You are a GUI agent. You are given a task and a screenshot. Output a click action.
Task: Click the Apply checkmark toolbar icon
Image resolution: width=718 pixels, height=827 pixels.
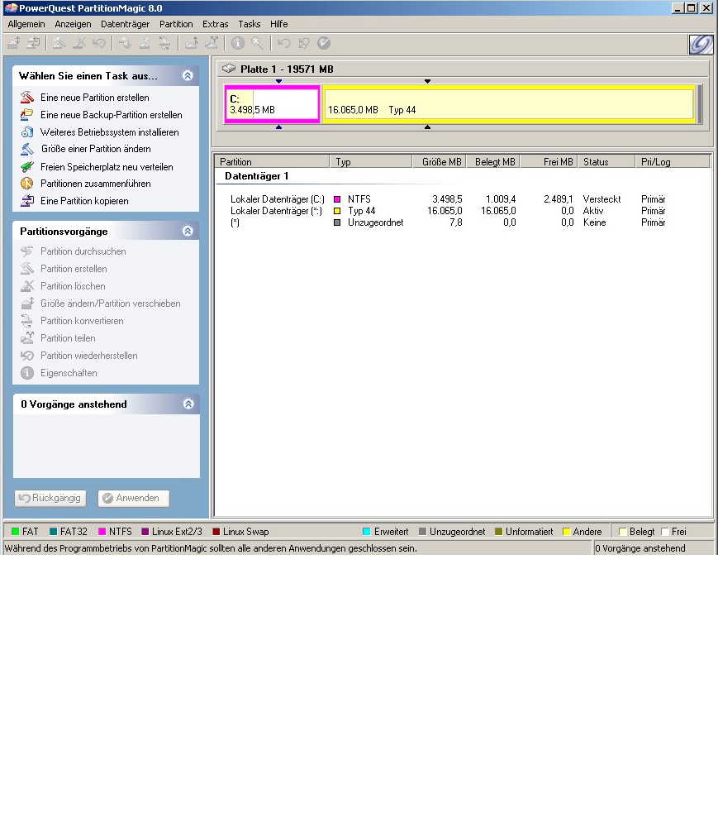324,43
